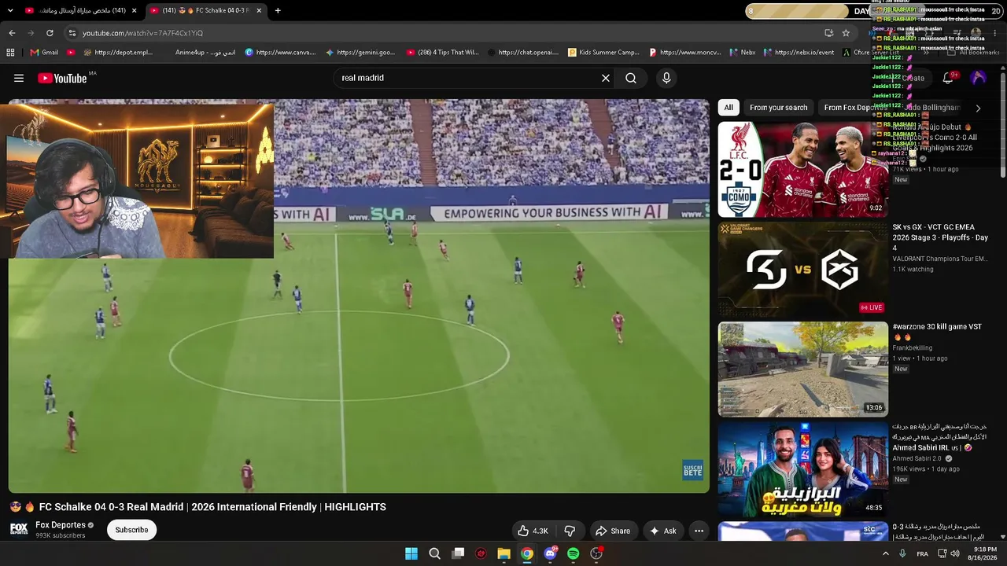The width and height of the screenshot is (1007, 566).
Task: Open the Liverpool 2-0 Como highlights thumbnail
Action: coord(802,169)
